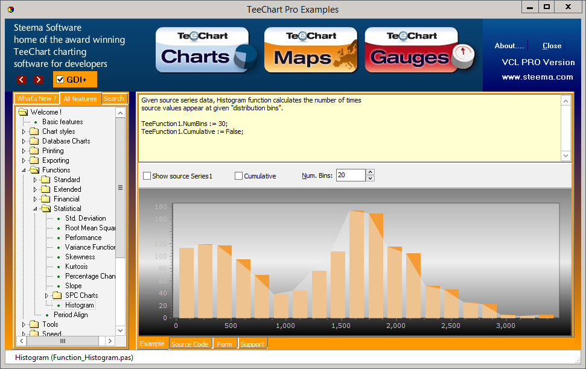Viewport: 586px width, 369px height.
Task: Go to previous example with left red arrow
Action: (22, 79)
